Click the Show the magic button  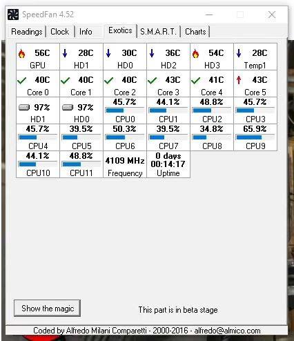coord(48,308)
